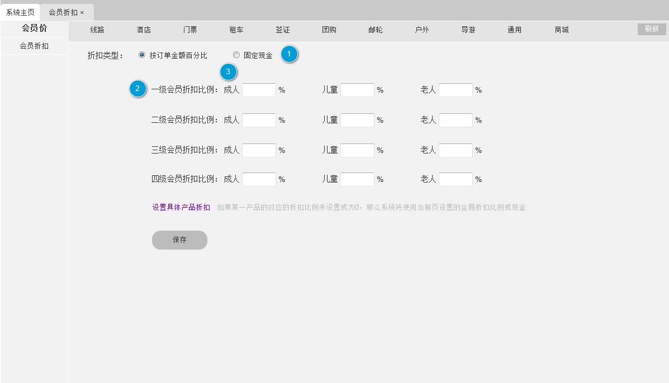The image size is (669, 383).
Task: Click the 老人 input for 四级会员 discount
Action: (454, 179)
